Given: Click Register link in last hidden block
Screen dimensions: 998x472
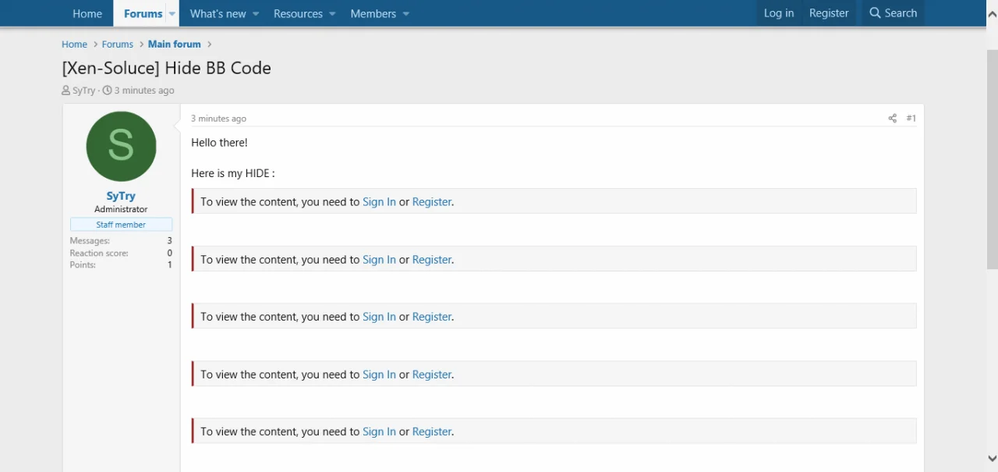Looking at the screenshot, I should 432,431.
